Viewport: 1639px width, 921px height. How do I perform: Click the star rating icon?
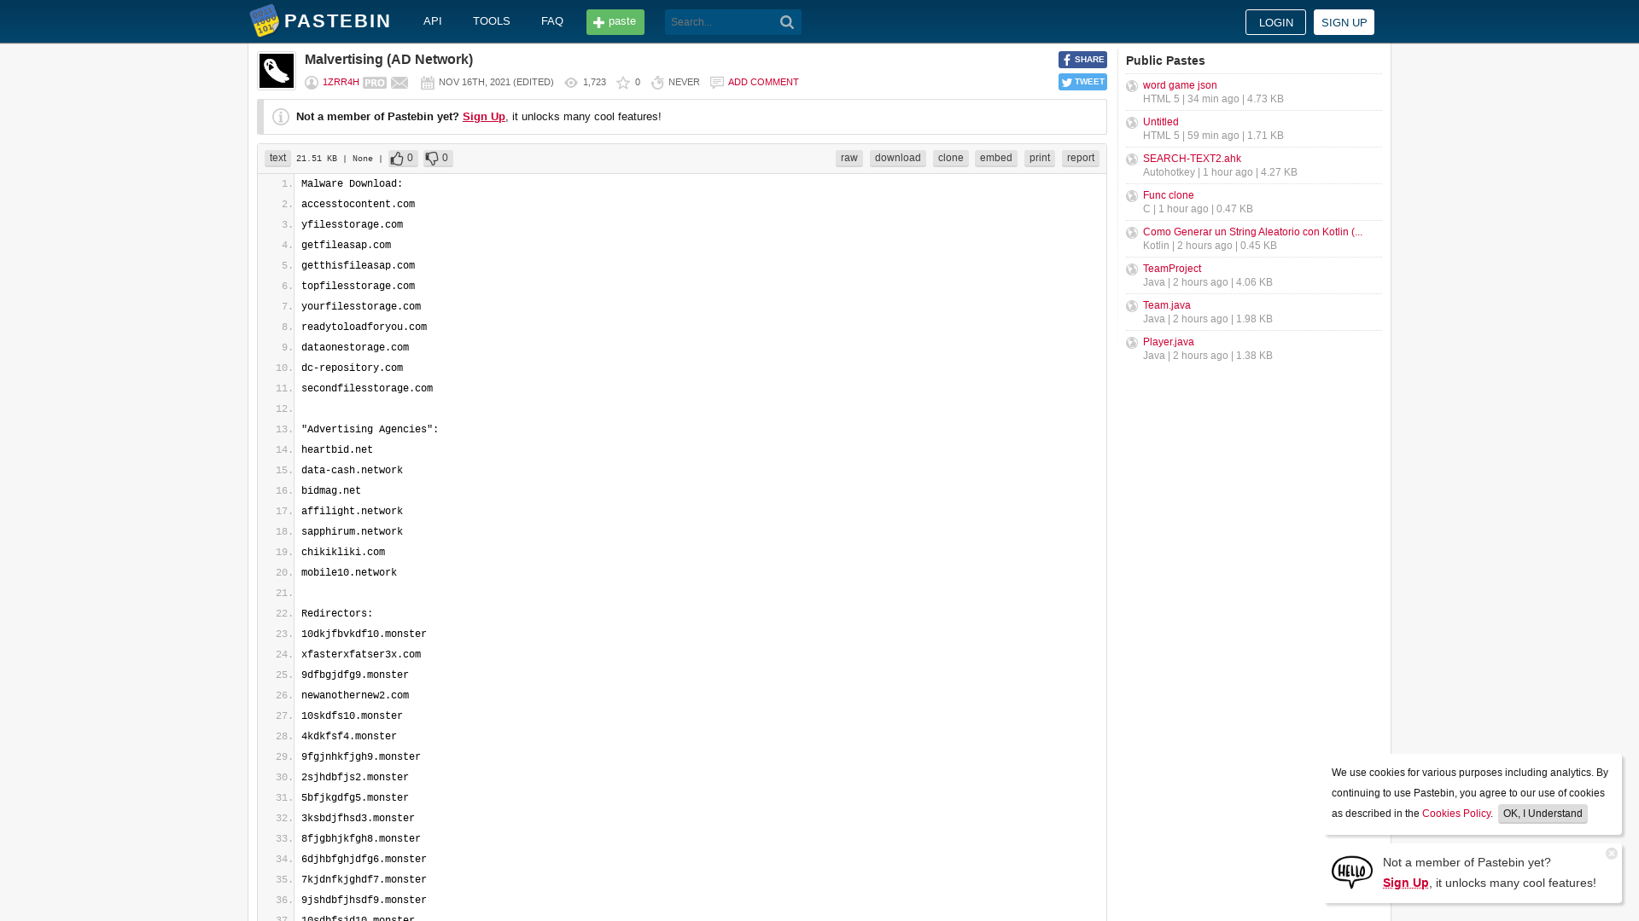coord(623,83)
